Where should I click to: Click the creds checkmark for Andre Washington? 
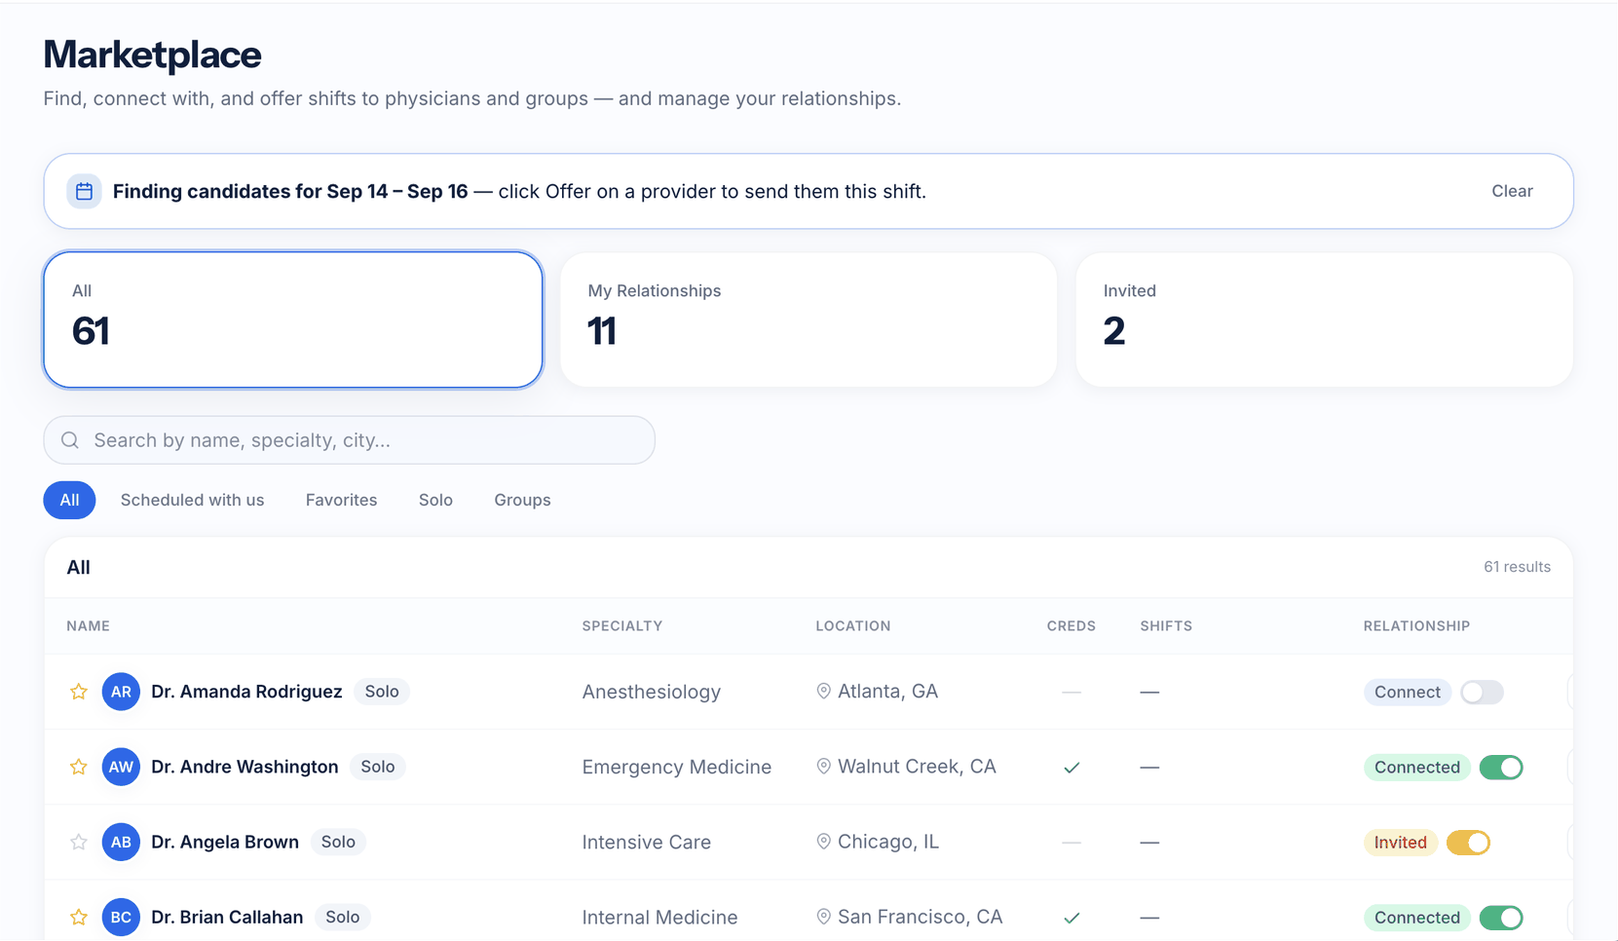point(1072,768)
